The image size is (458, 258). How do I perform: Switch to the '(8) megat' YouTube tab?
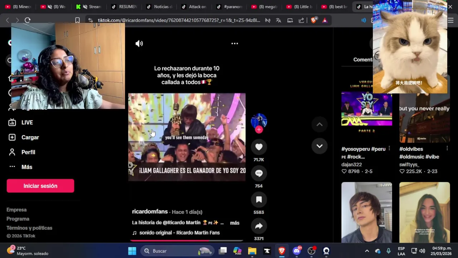point(264,6)
